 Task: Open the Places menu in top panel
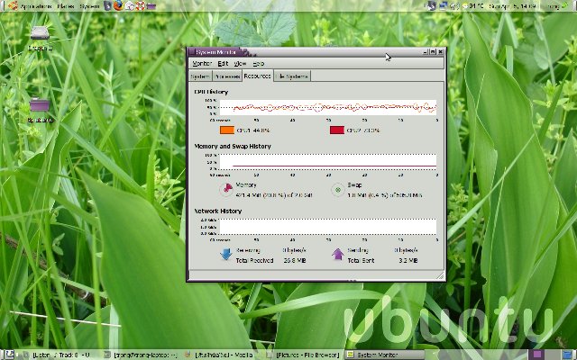pyautogui.click(x=66, y=6)
